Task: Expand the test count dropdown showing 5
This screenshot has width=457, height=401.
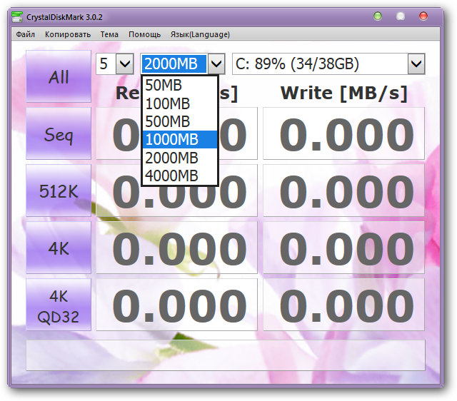Action: click(x=125, y=64)
